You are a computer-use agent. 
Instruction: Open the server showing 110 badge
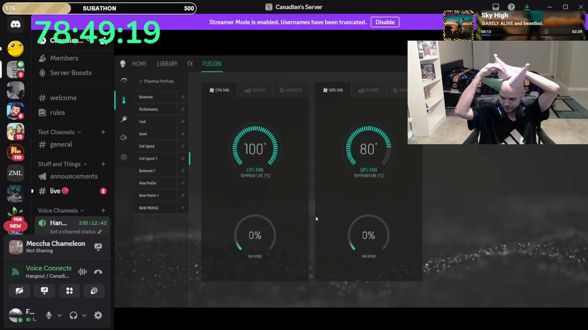coord(16,152)
